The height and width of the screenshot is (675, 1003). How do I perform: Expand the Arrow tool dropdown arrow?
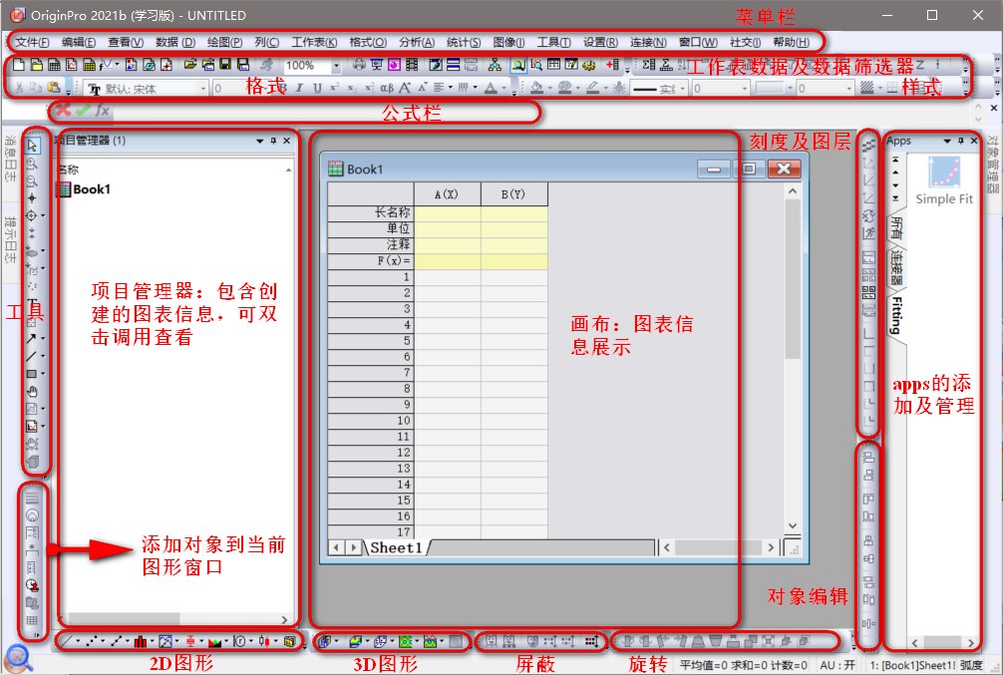[43, 338]
